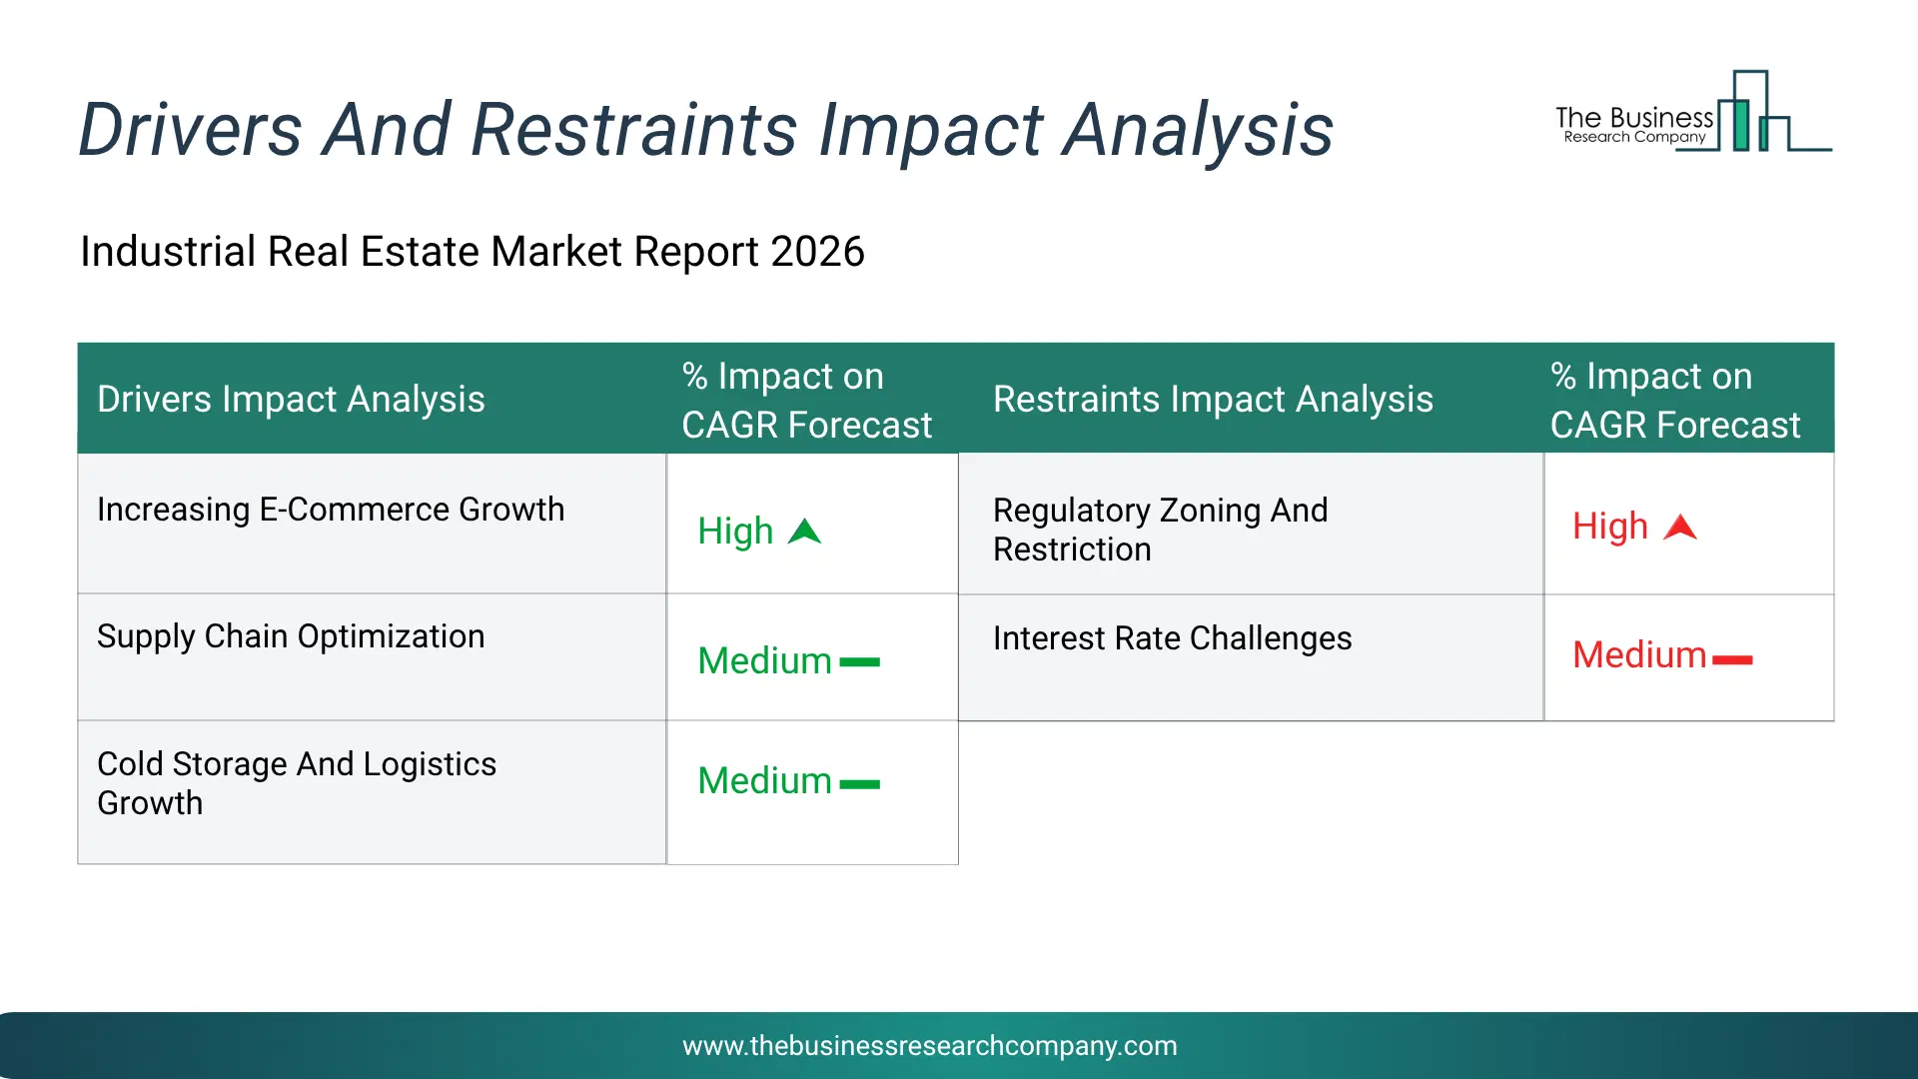Screen dimensions: 1918x1079
Task: Click the Restraints Impact Analysis header
Action: pos(1213,400)
